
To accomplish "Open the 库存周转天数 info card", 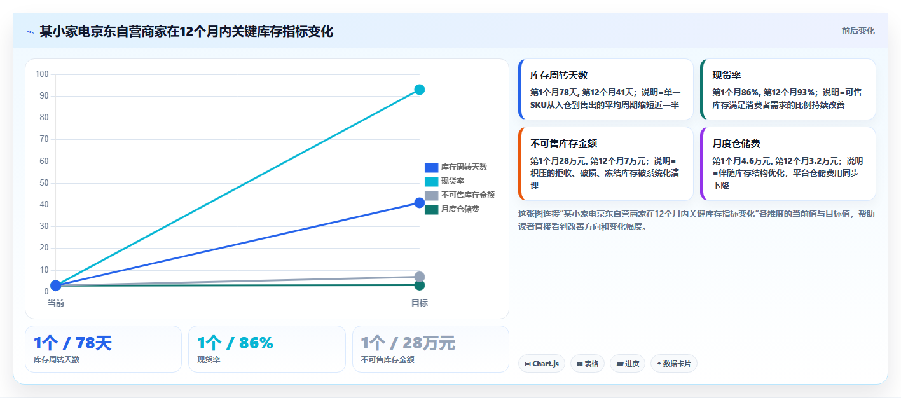I will (x=606, y=89).
